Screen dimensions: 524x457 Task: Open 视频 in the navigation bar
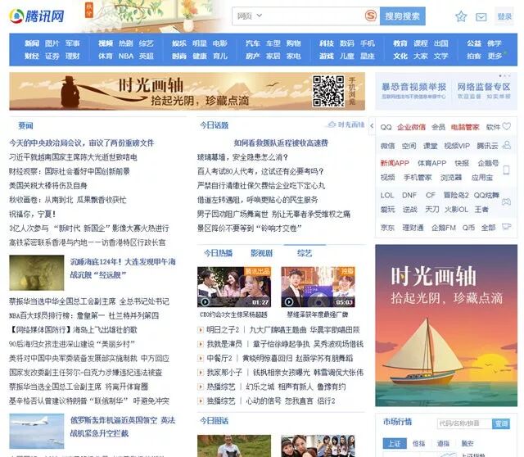(x=106, y=43)
